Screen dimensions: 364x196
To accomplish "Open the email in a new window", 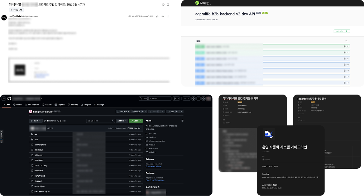I will pos(168,5).
